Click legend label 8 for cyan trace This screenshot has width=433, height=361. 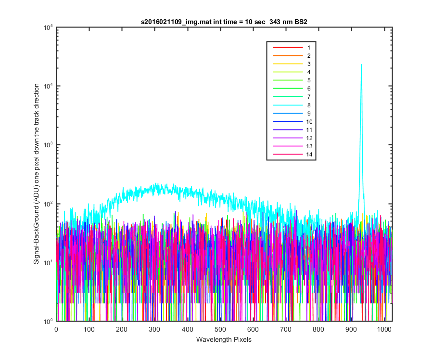tap(309, 105)
